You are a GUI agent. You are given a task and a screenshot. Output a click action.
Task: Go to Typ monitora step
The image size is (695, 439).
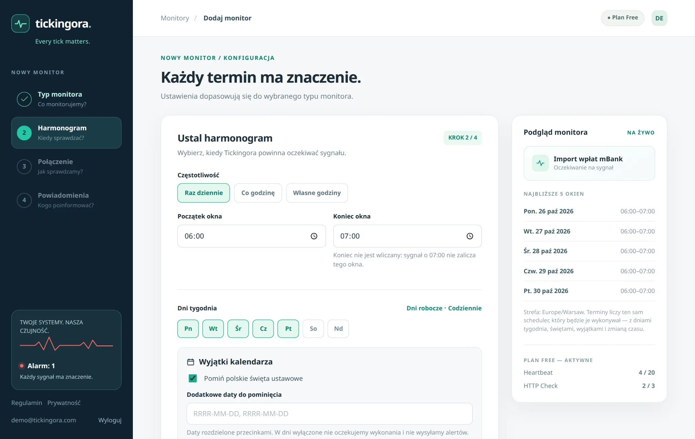[66, 99]
